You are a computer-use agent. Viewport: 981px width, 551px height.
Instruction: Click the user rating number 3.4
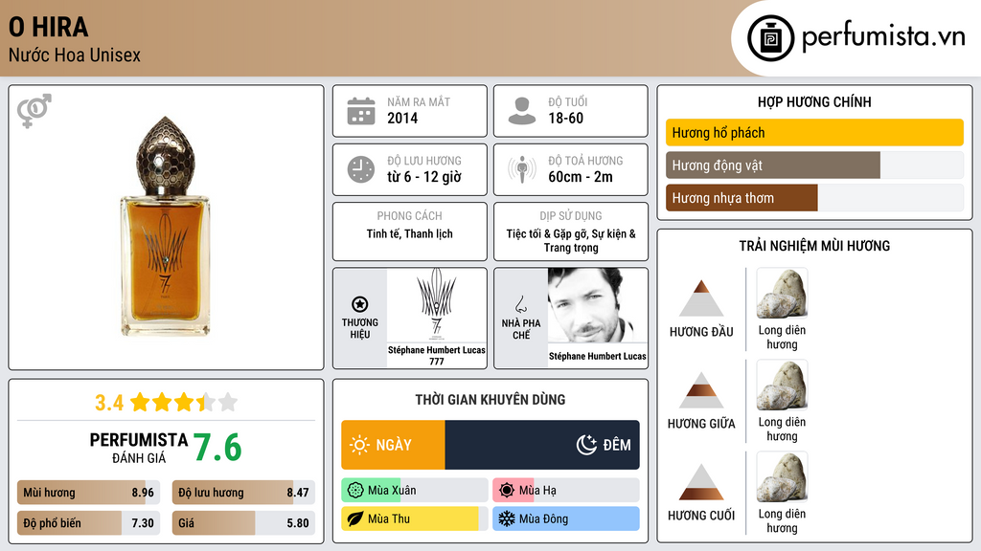(x=109, y=403)
